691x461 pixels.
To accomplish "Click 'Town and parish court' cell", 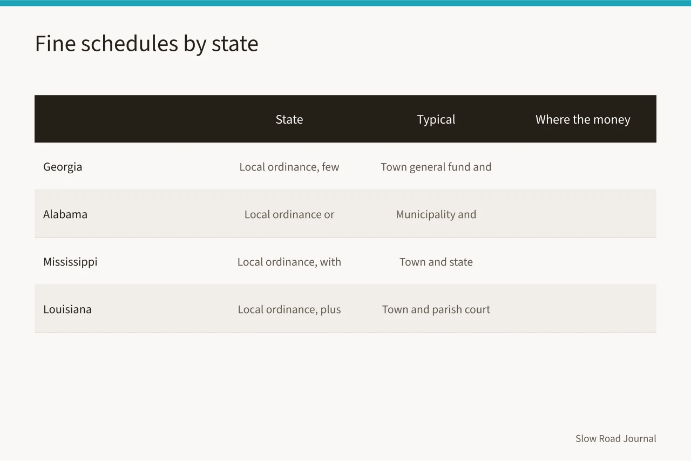I will point(436,309).
